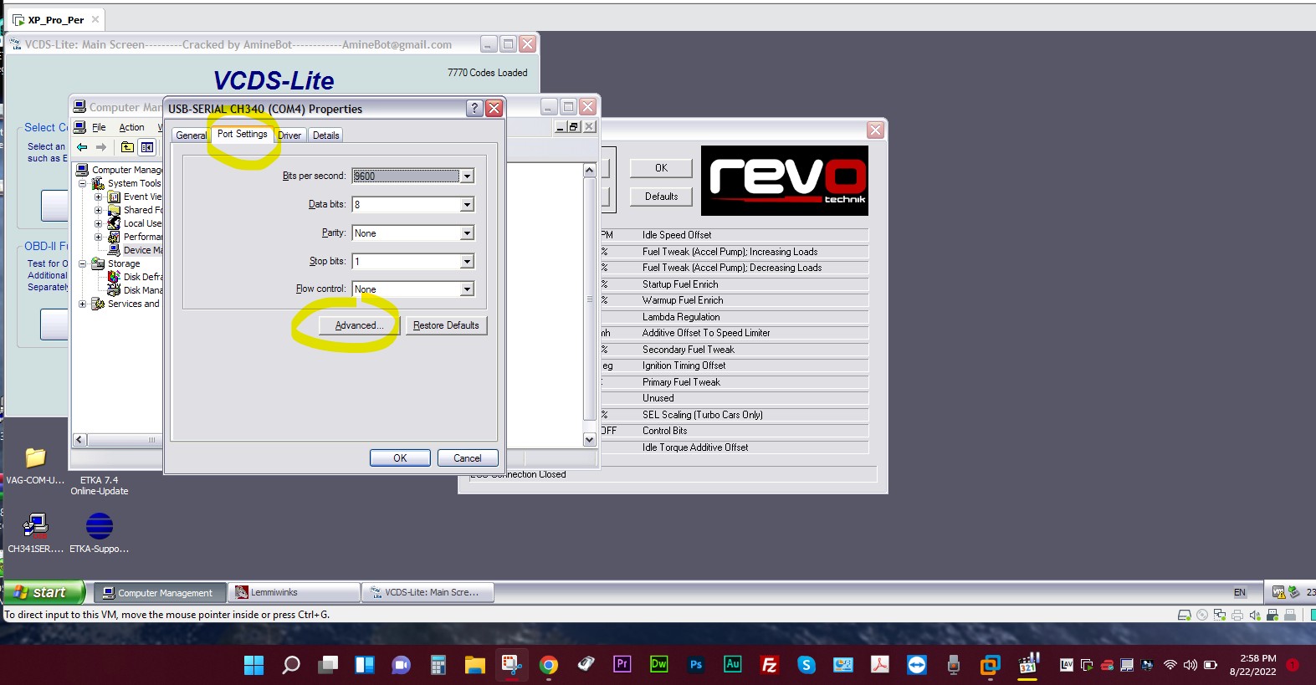The image size is (1316, 685).
Task: Open the Stop bits dropdown
Action: tap(468, 262)
